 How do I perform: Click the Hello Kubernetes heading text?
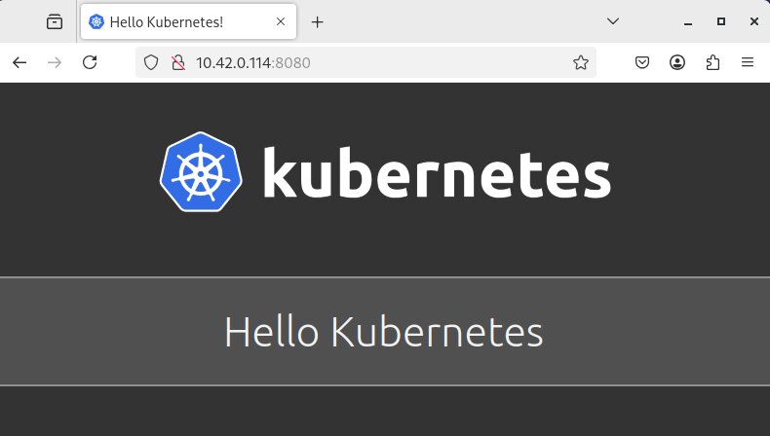(383, 332)
